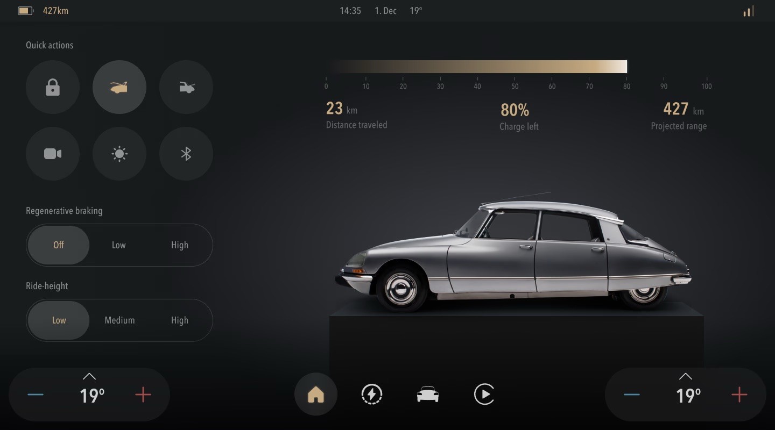Set regenerative braking to Low
Image resolution: width=775 pixels, height=430 pixels.
pyautogui.click(x=119, y=245)
